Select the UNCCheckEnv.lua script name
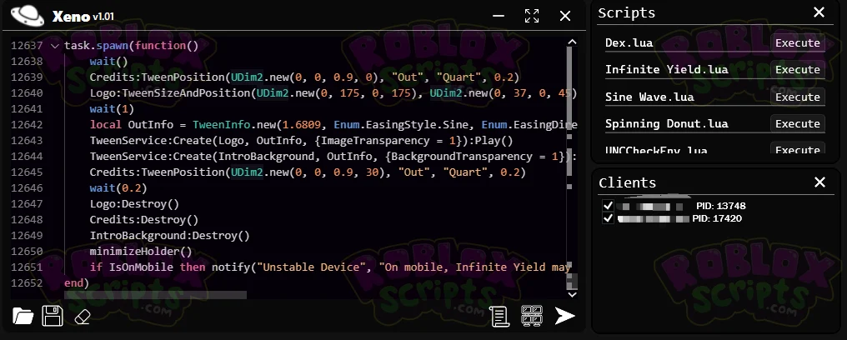Image resolution: width=847 pixels, height=340 pixels. pyautogui.click(x=656, y=150)
